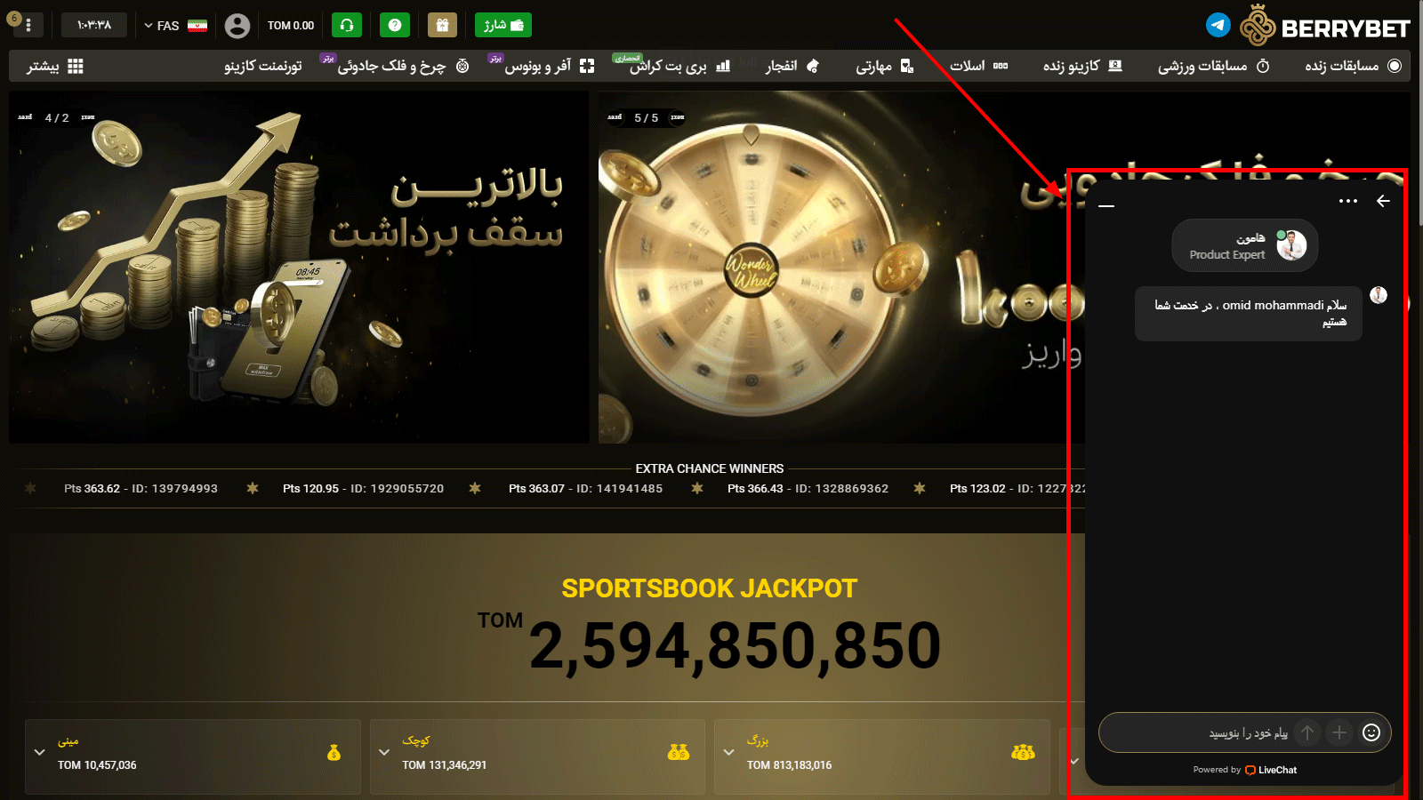Focus the chat message input field
Image resolution: width=1423 pixels, height=800 pixels.
[x=1196, y=732]
